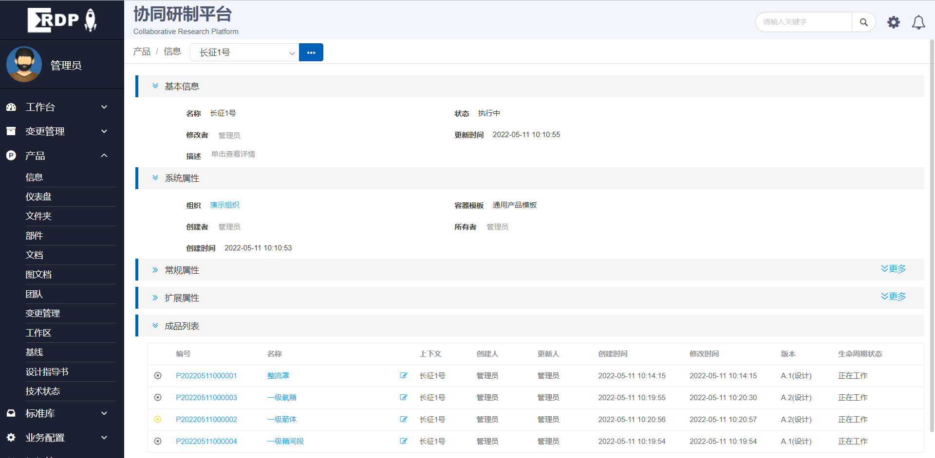Select radio for P20220511000001 row

coord(158,375)
